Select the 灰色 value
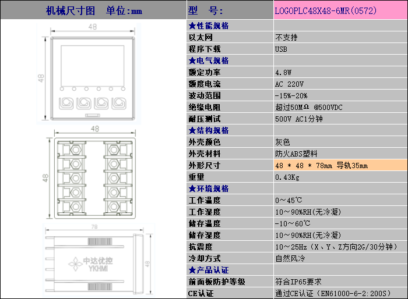The width and height of the screenshot is (408, 299). coord(283,142)
